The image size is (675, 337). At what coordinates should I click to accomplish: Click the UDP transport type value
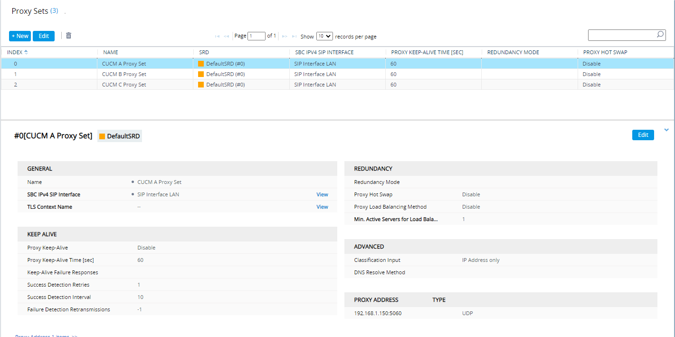pos(467,313)
